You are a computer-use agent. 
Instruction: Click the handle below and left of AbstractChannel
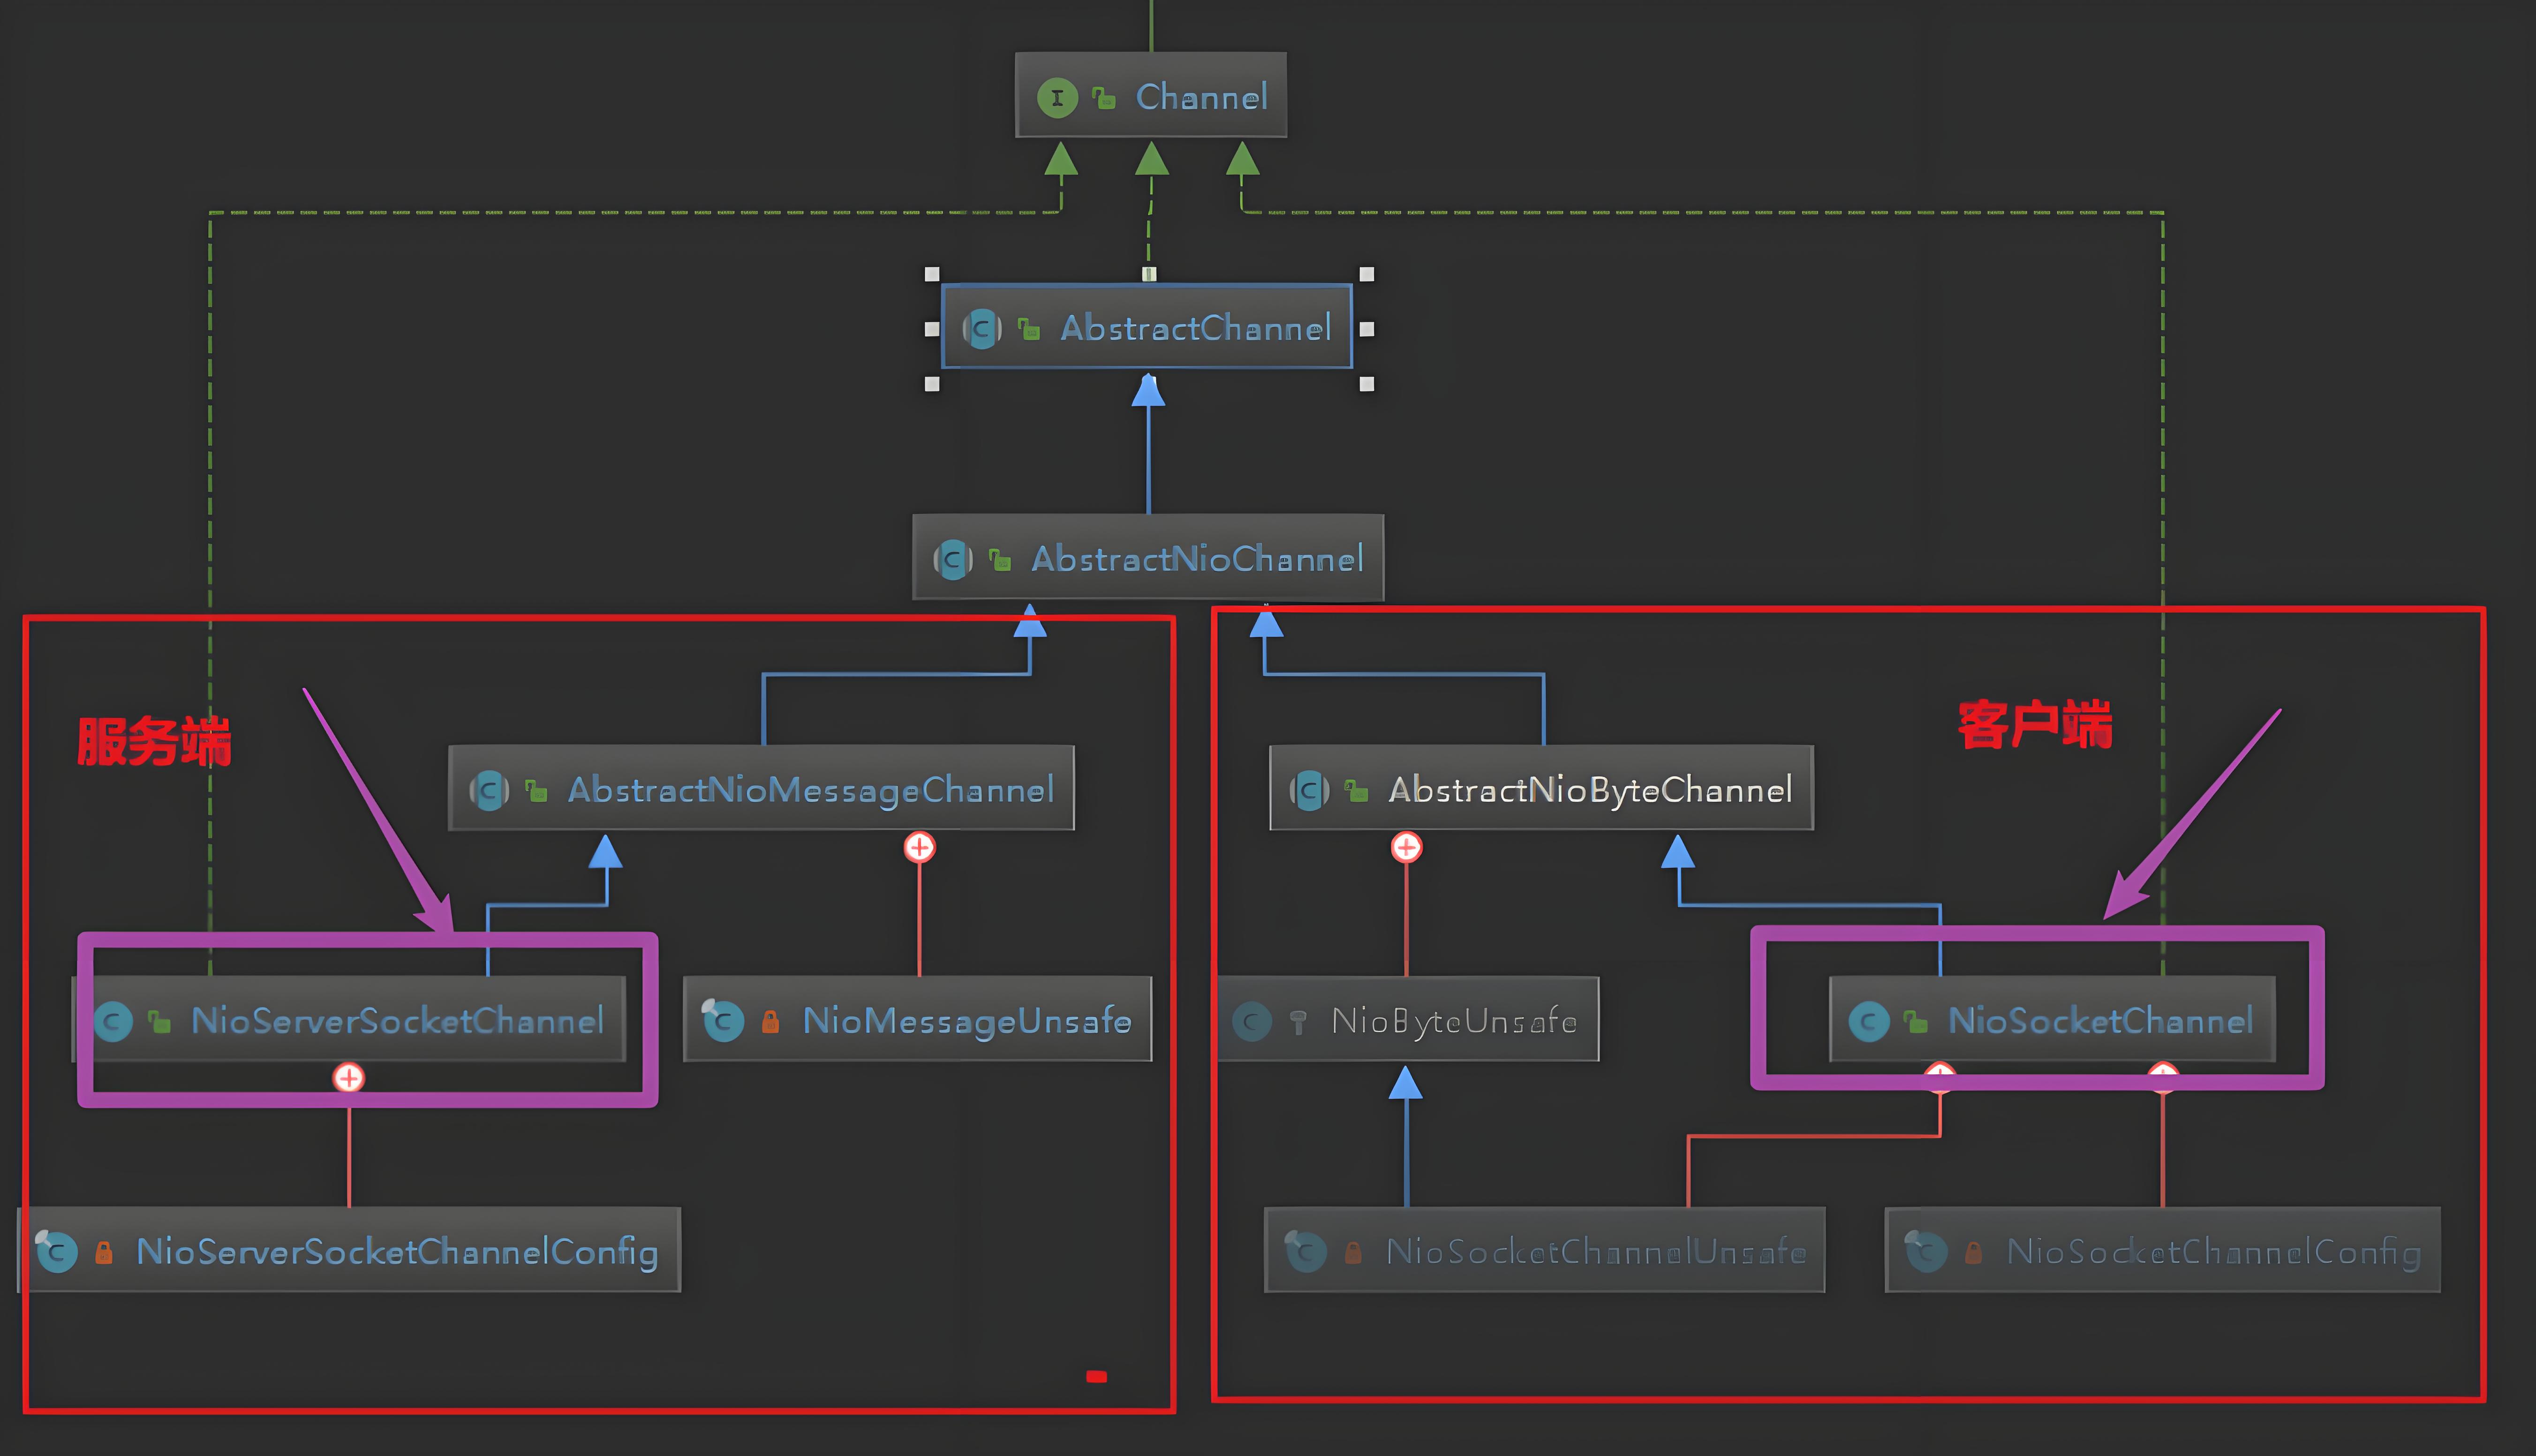[x=932, y=384]
